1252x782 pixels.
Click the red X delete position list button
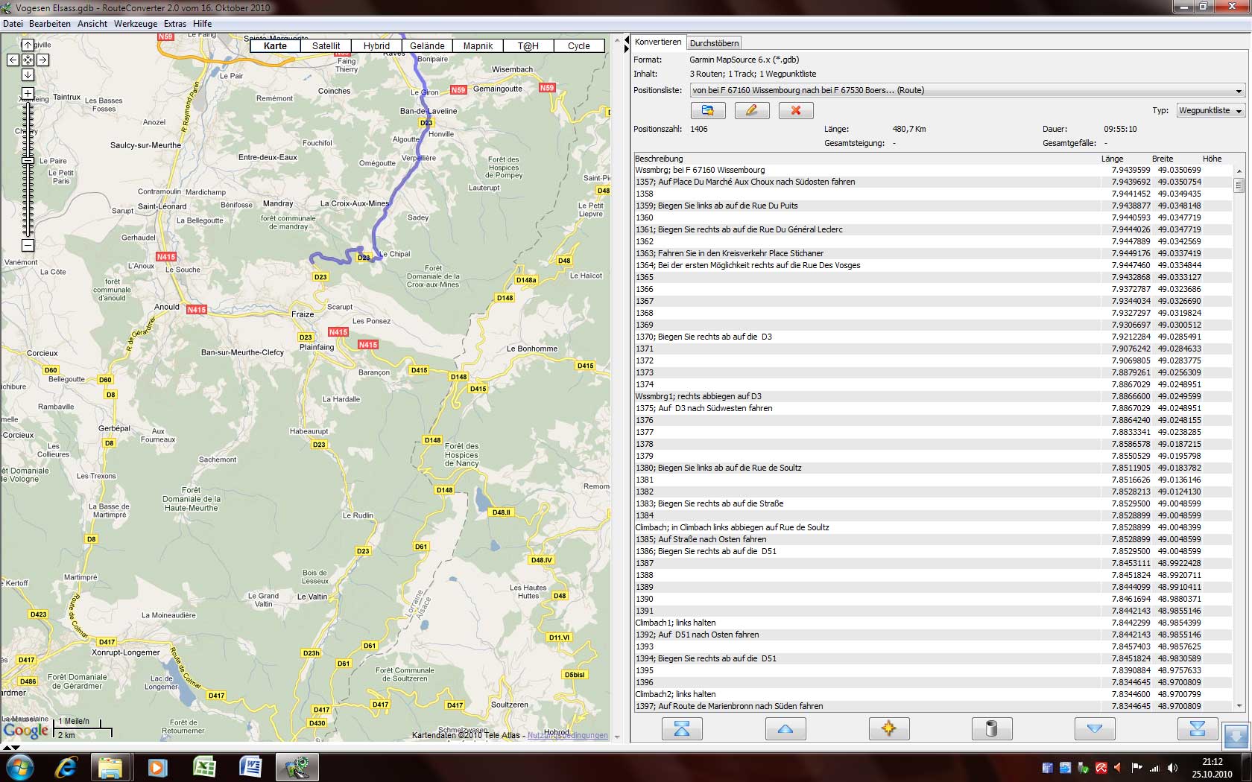coord(795,110)
